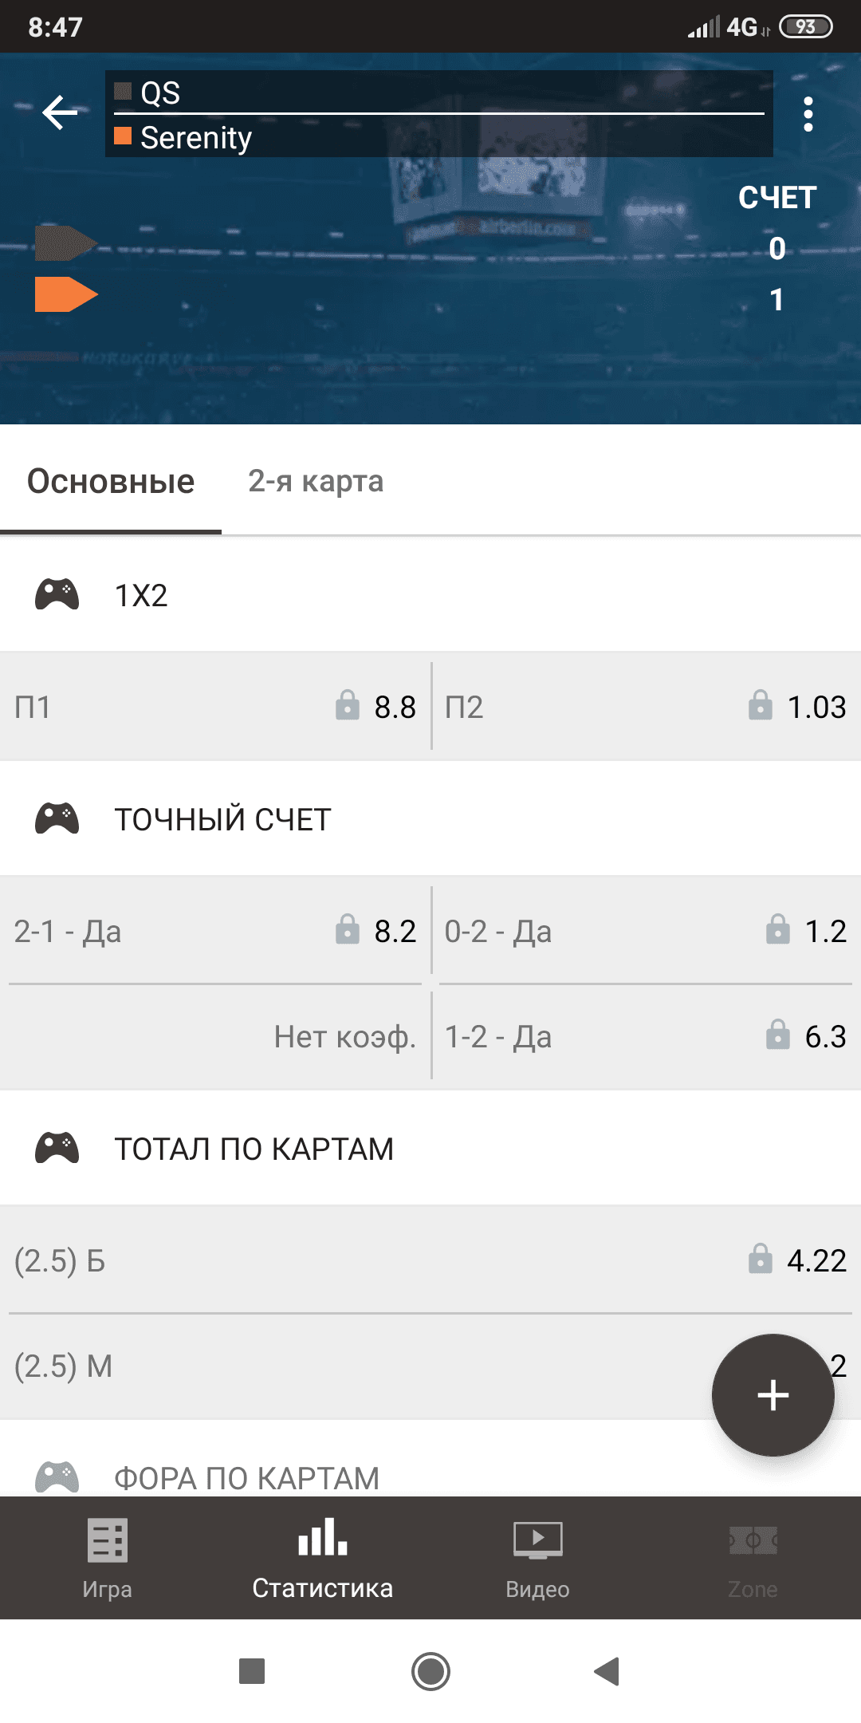Screen dimensions: 861x1723
Task: Pick exact score 0-2 at 1.2
Action: point(646,931)
